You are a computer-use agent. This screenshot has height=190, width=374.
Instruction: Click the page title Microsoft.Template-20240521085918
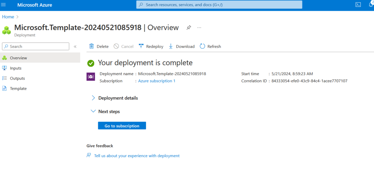pos(78,28)
